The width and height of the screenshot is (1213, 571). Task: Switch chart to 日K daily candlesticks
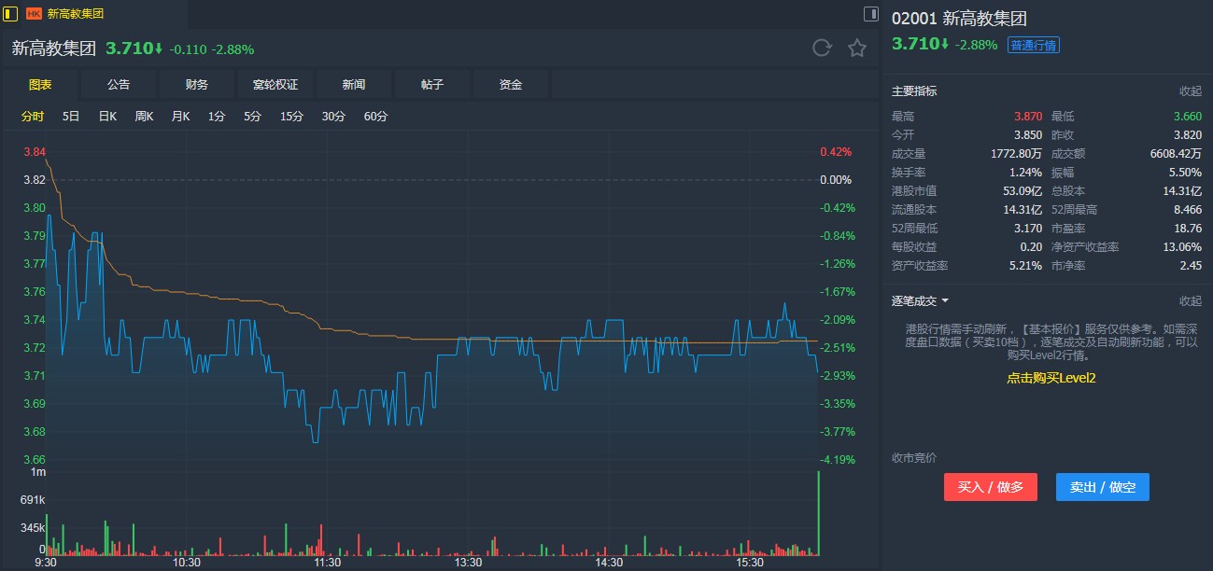107,117
